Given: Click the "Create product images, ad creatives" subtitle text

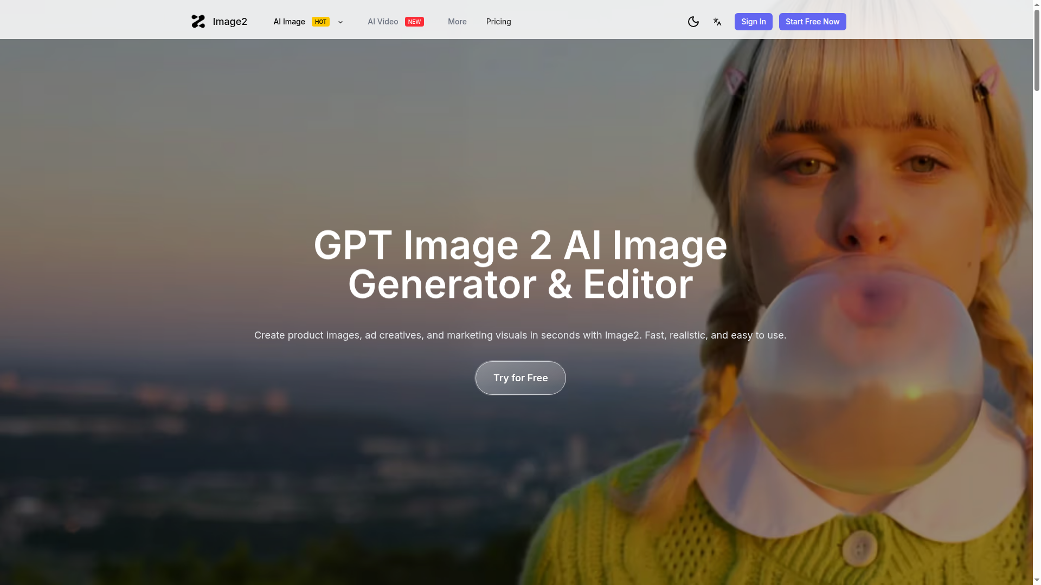Looking at the screenshot, I should (x=520, y=335).
